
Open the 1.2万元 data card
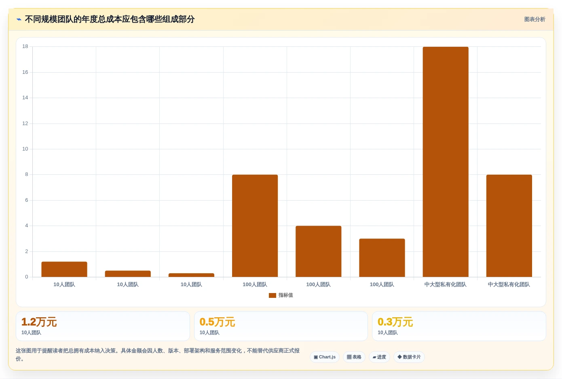point(103,326)
